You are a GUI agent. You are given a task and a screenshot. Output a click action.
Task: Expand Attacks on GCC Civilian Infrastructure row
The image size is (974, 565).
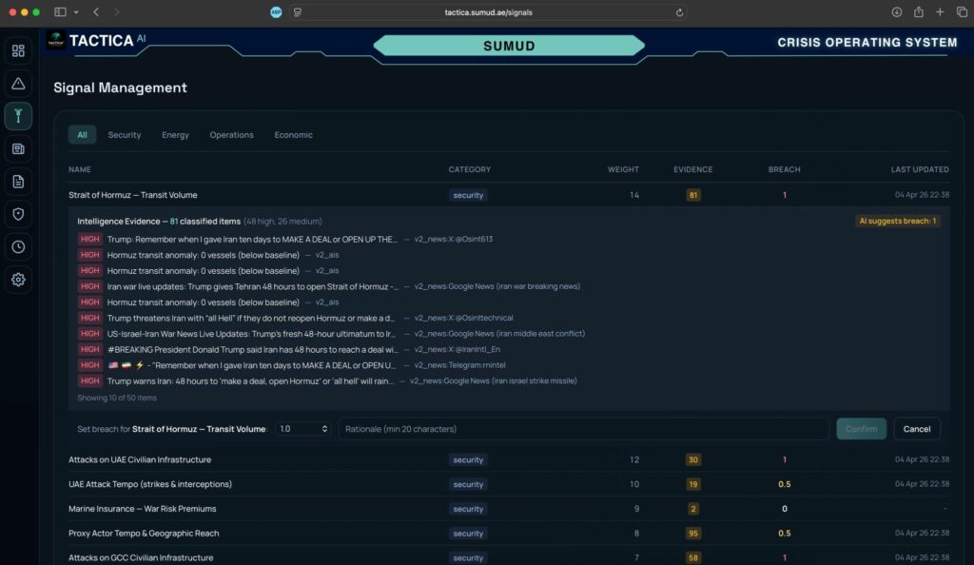pyautogui.click(x=509, y=557)
